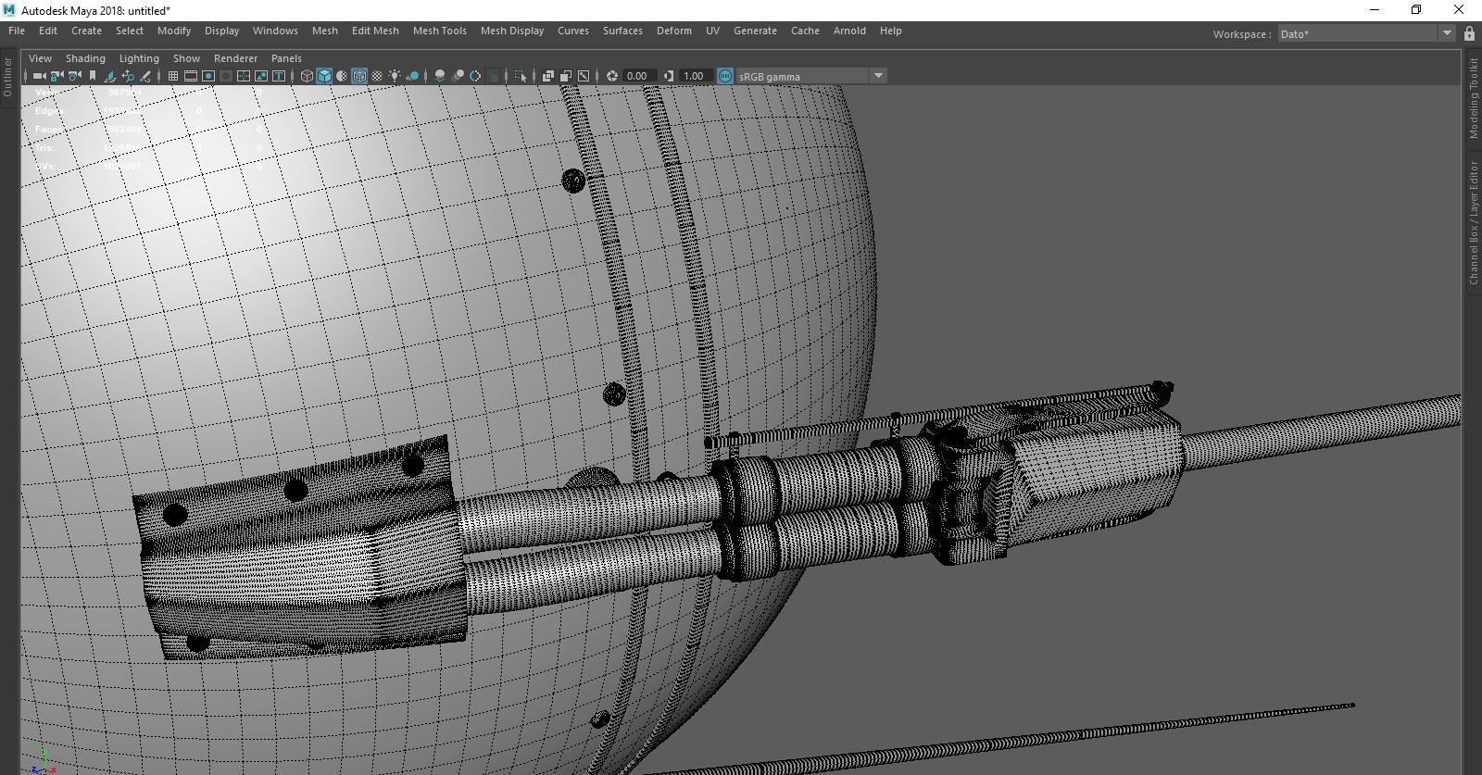Open the Create menu
Screen dimensions: 1482x775
[x=86, y=31]
